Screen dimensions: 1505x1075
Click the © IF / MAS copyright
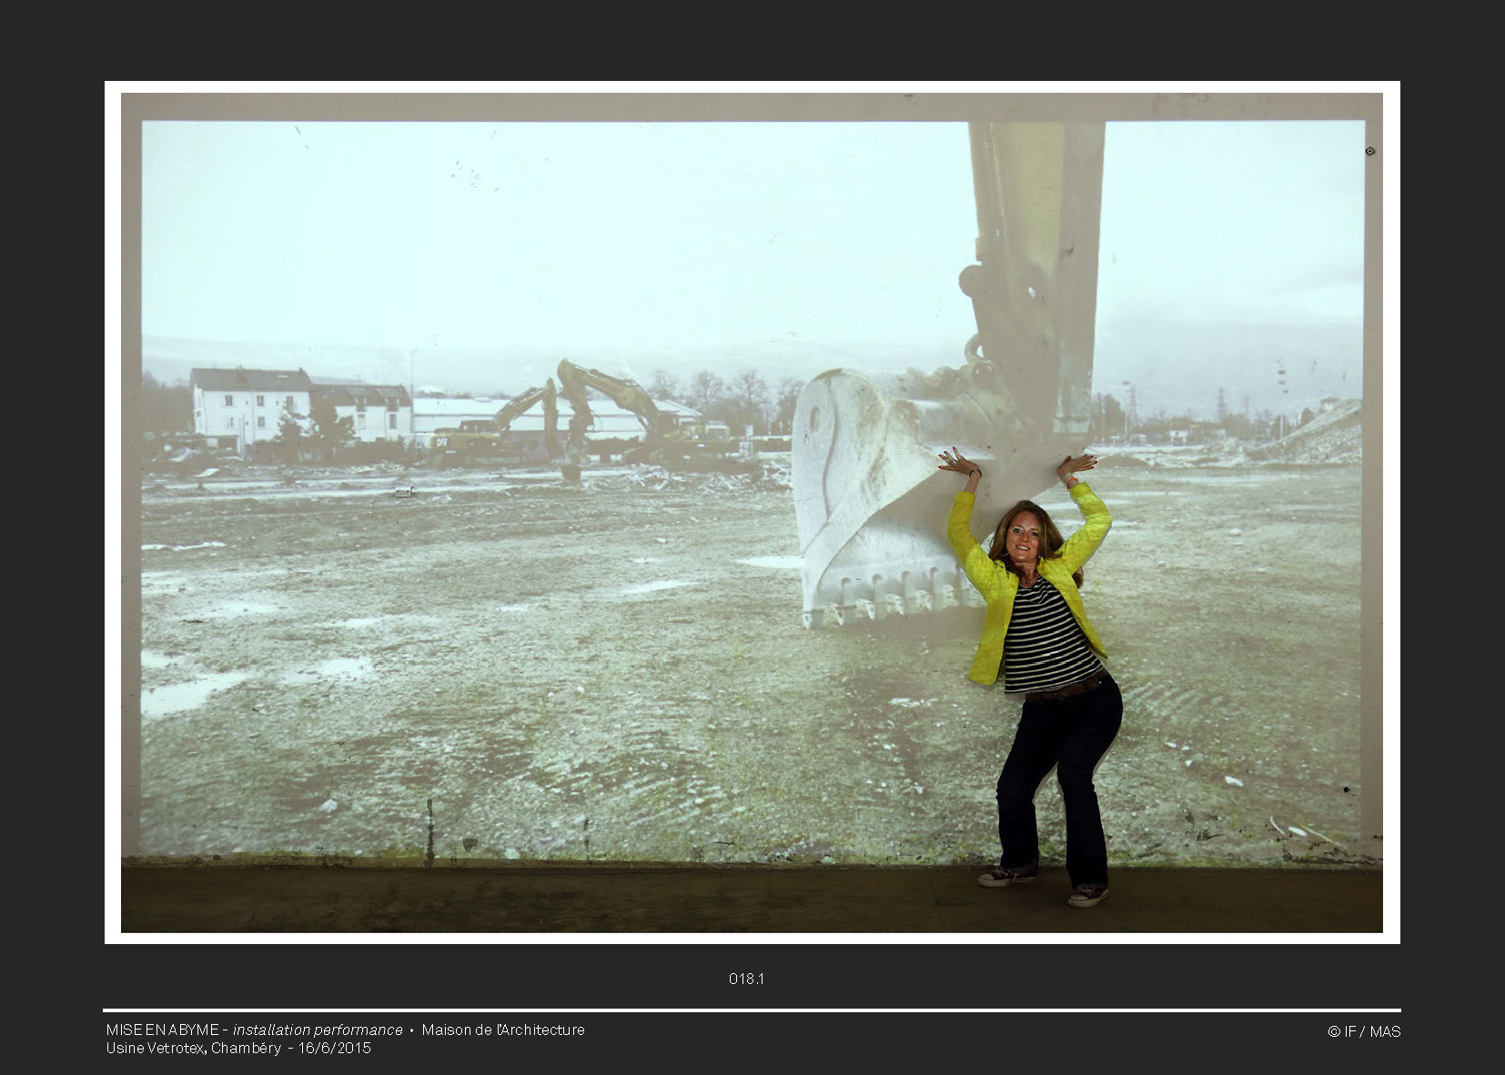(1363, 1031)
